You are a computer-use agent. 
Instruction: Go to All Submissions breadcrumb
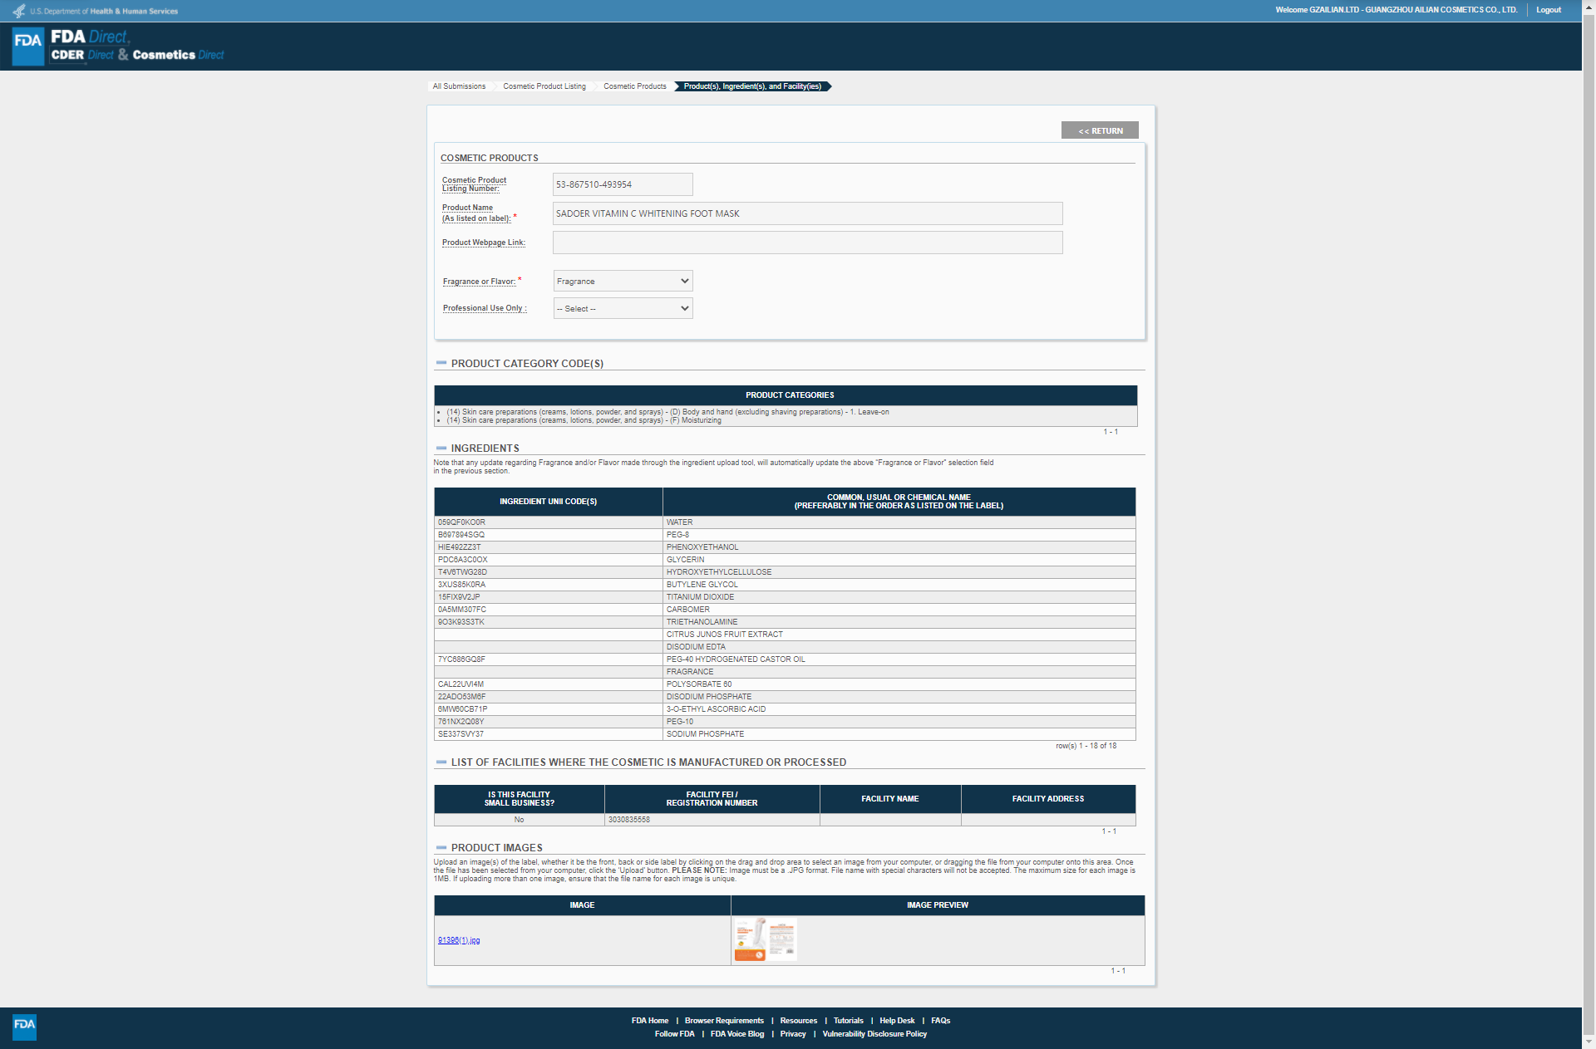pos(459,86)
